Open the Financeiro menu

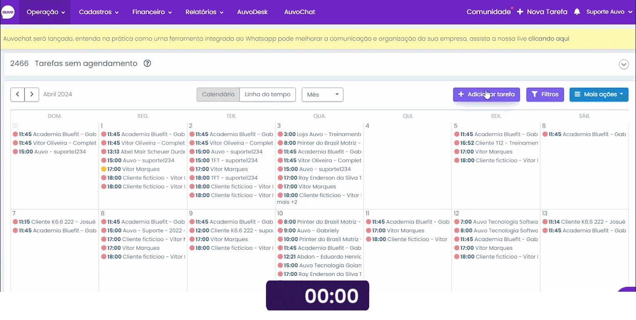(x=152, y=12)
